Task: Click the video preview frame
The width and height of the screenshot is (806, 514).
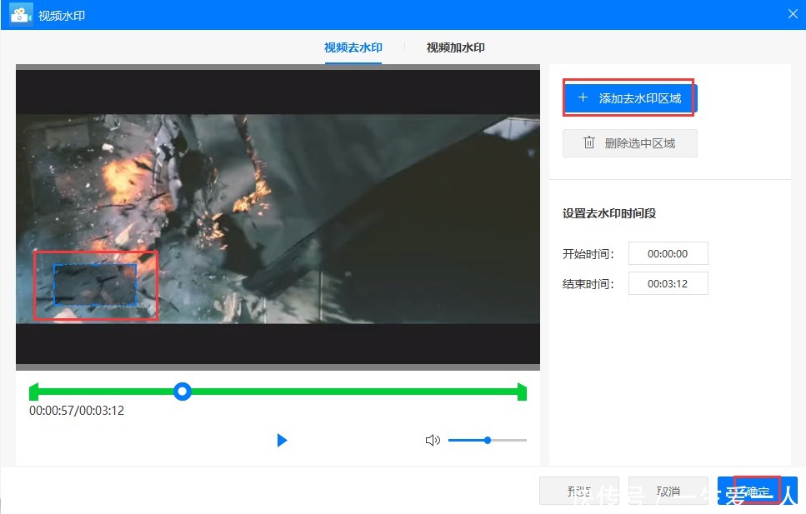Action: point(278,217)
